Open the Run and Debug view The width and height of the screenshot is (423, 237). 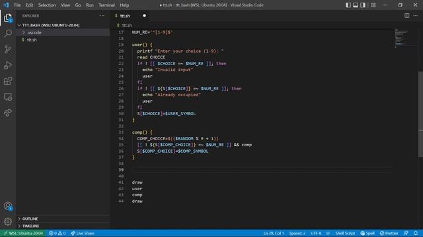[x=8, y=65]
